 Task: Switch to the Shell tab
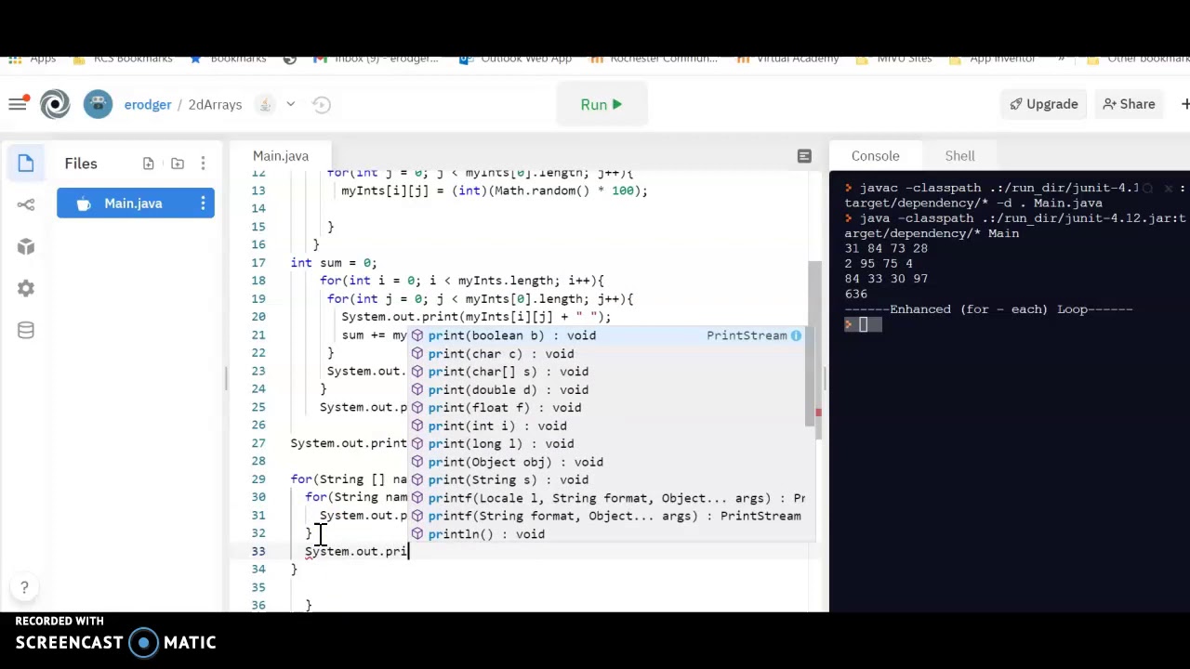point(959,156)
